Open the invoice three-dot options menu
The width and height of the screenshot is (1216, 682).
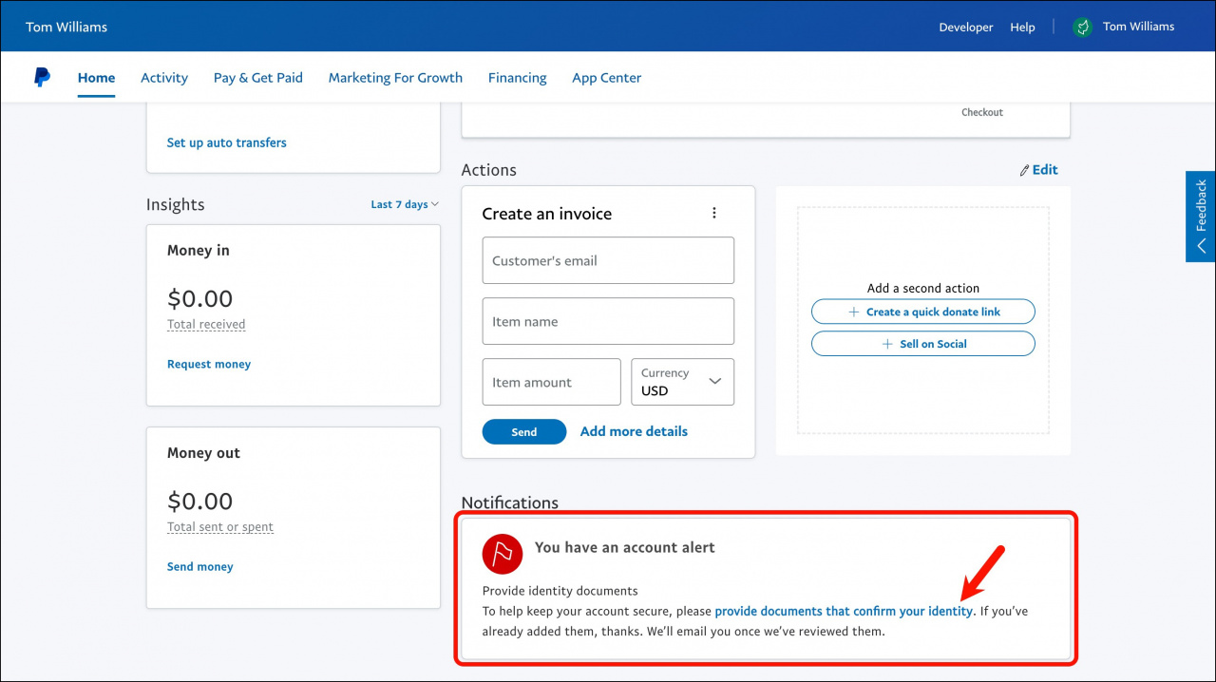714,214
